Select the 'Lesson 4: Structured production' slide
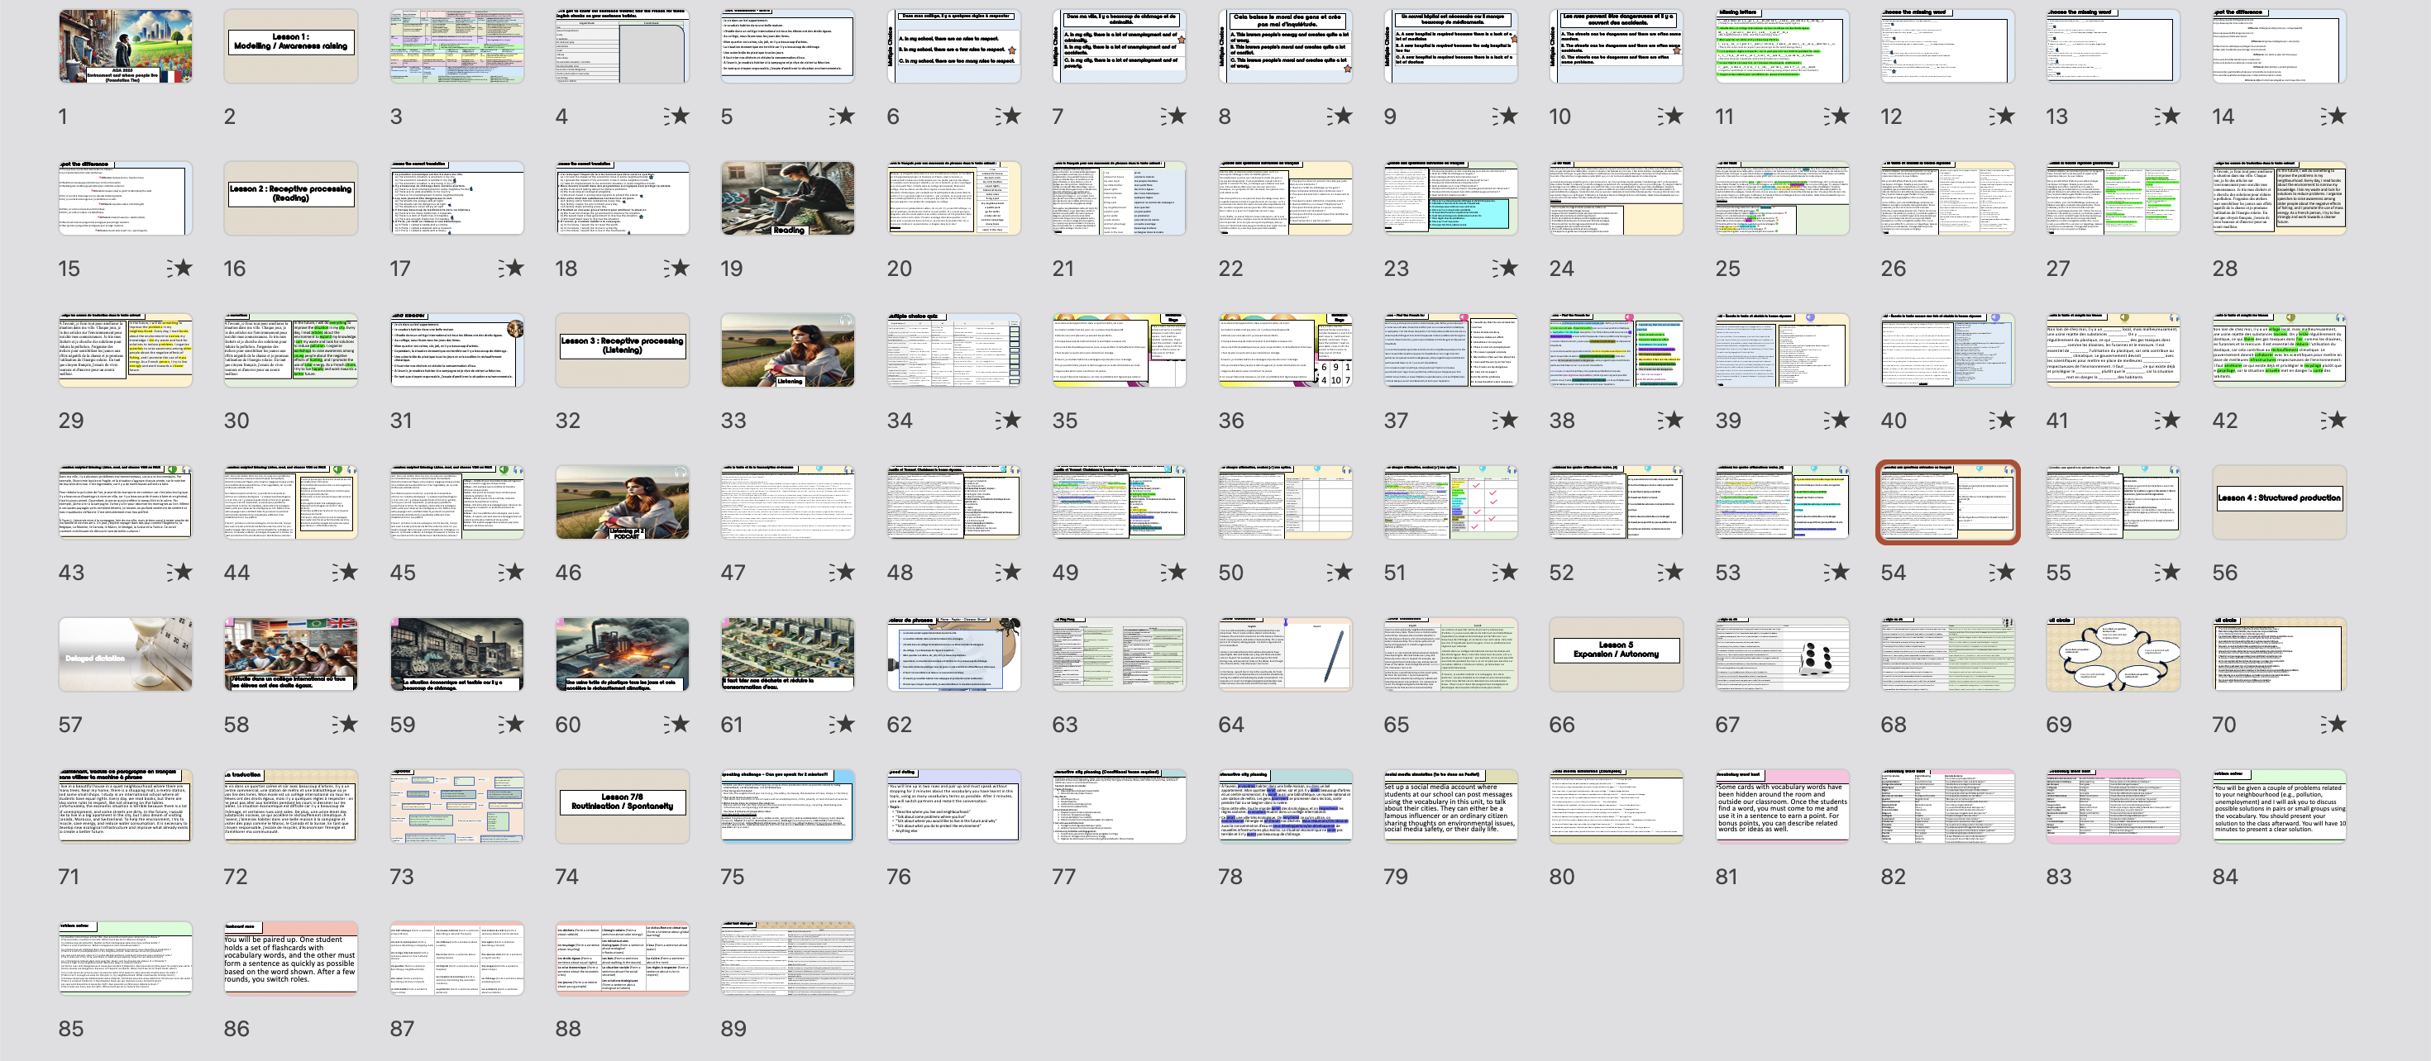Screen dimensions: 2431x1061 2278,502
